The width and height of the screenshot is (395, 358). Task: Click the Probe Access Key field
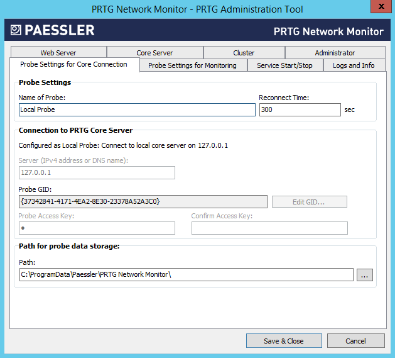97,228
